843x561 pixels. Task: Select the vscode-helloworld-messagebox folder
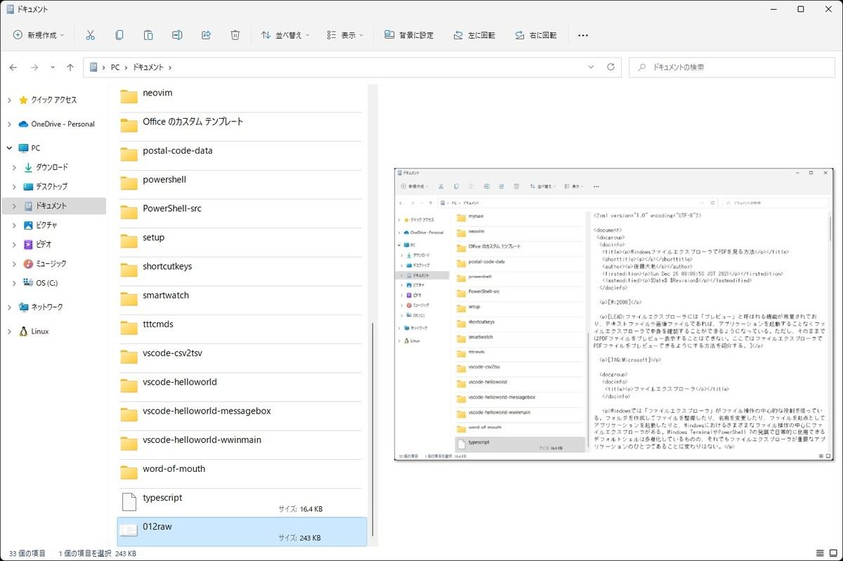(x=242, y=414)
